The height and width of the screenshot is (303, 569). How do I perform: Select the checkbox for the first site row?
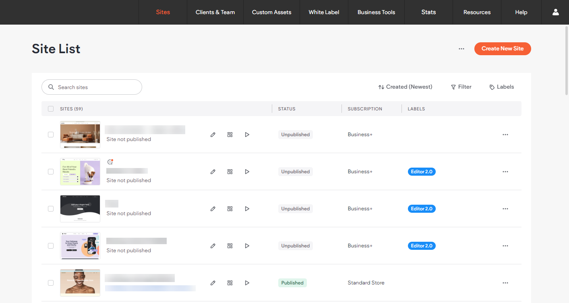point(51,135)
